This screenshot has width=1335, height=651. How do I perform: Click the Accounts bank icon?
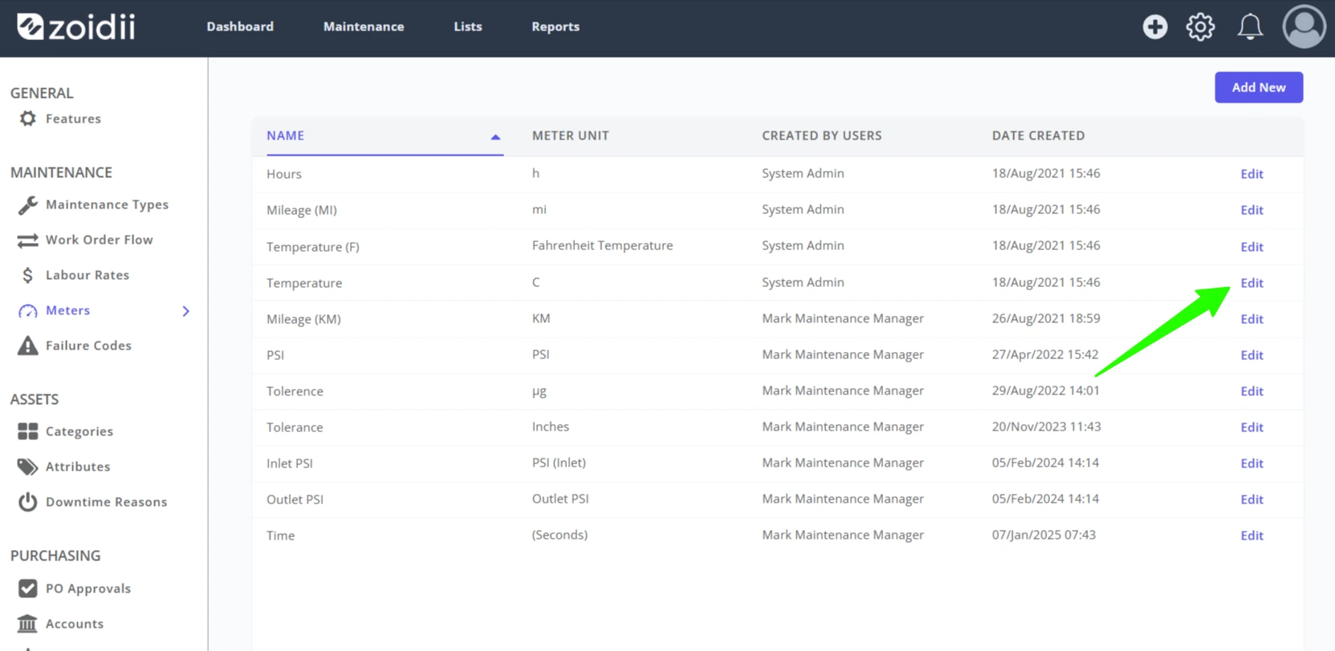(x=28, y=624)
